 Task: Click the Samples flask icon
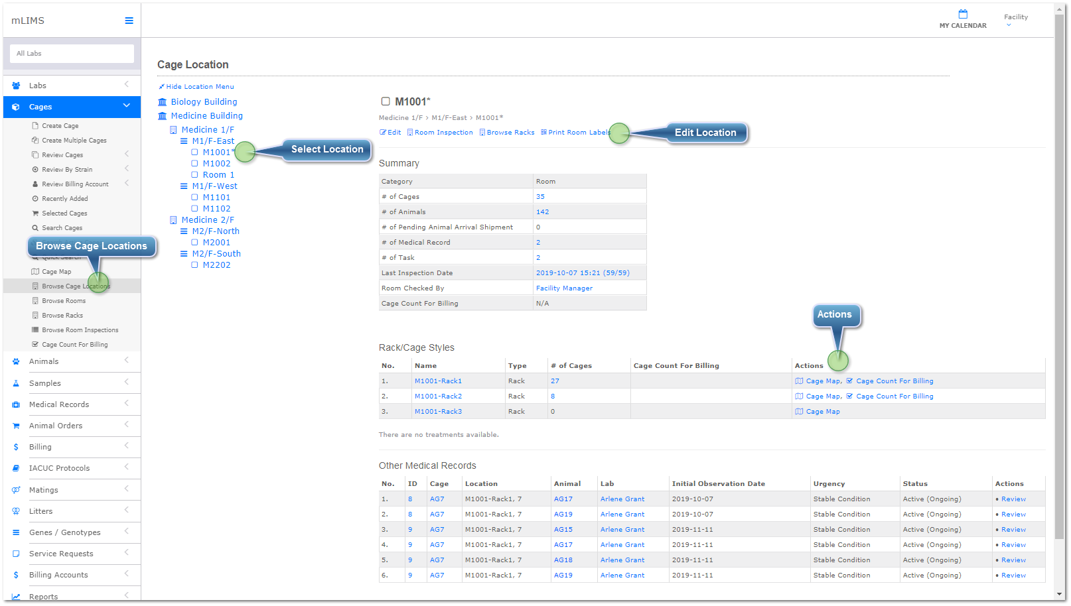pos(16,383)
